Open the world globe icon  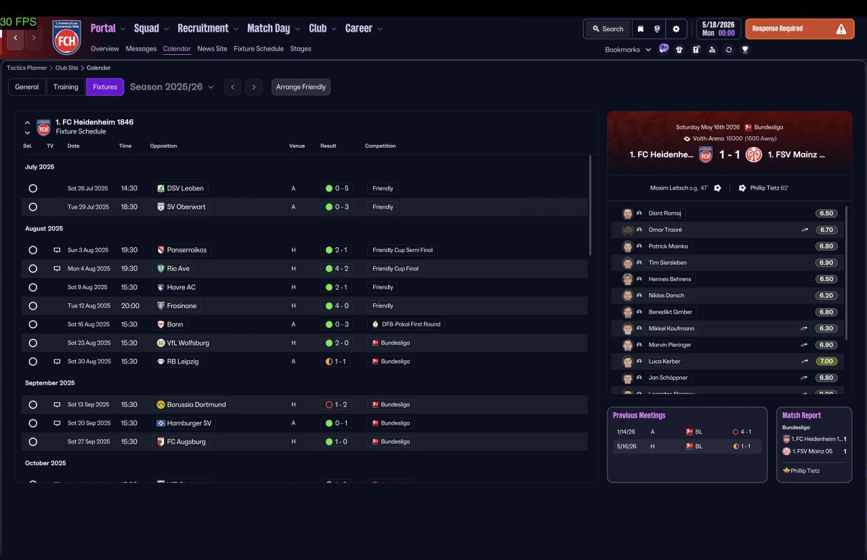657,29
